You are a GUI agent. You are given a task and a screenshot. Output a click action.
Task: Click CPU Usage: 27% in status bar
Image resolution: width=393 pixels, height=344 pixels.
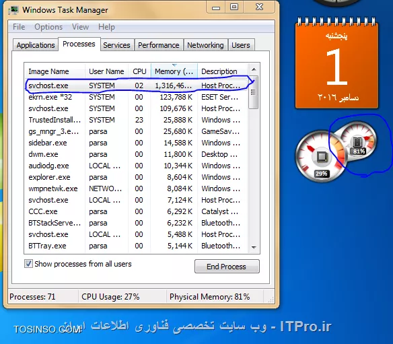[110, 297]
